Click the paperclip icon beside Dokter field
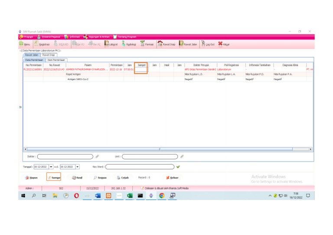This screenshot has width=333, height=235. (x=97, y=156)
